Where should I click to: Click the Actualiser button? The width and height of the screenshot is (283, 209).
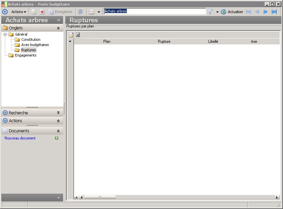232,12
